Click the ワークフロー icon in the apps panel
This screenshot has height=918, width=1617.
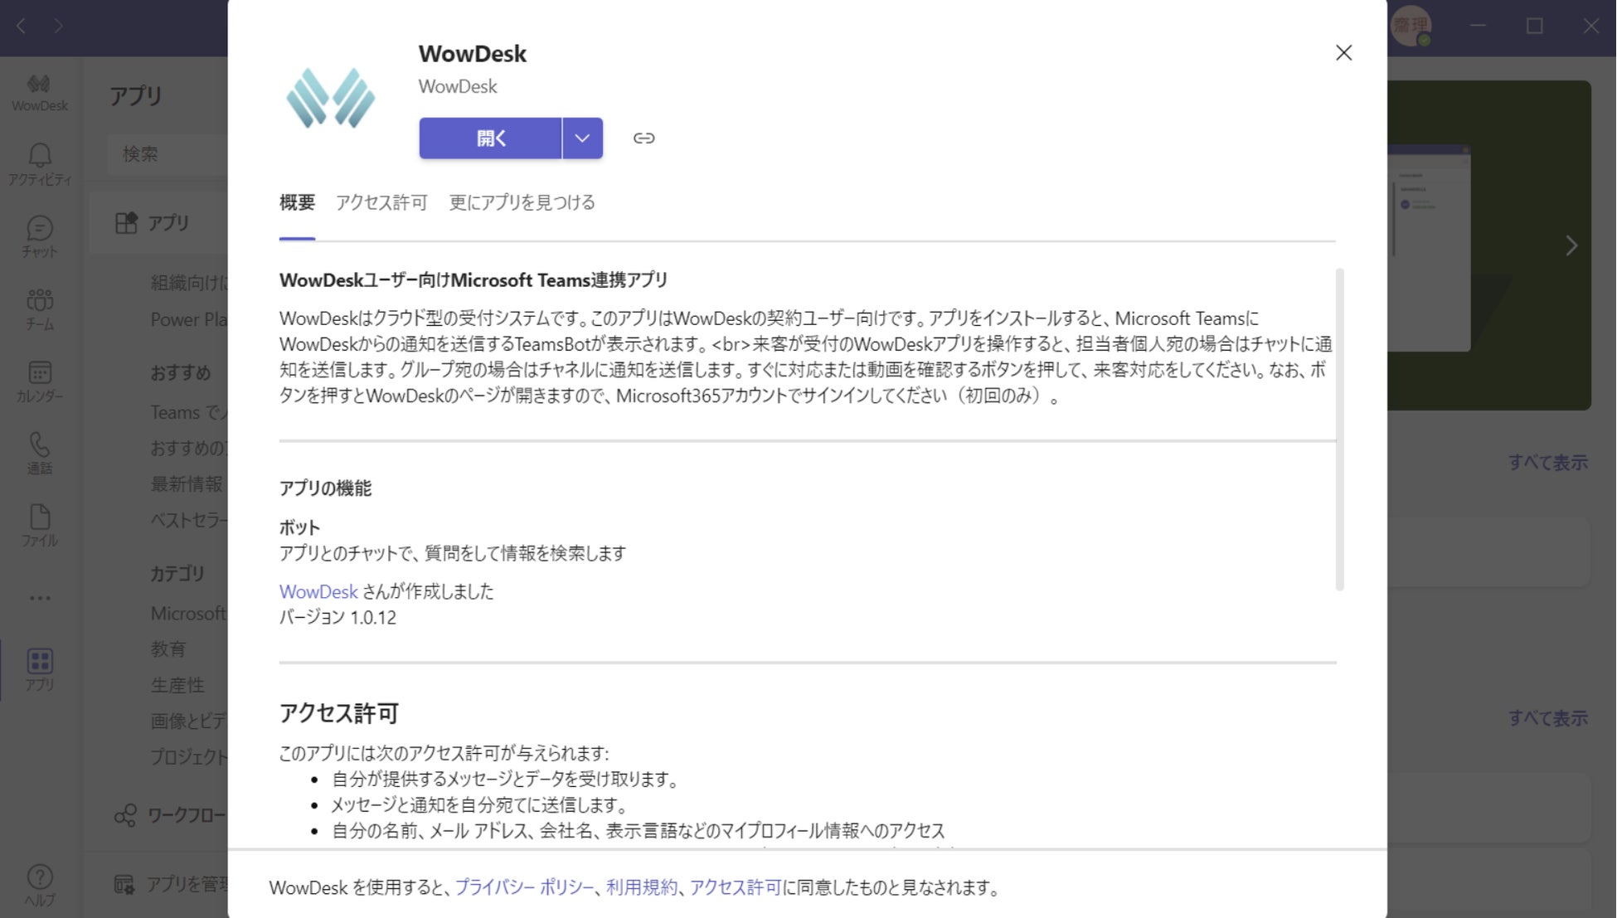click(x=125, y=815)
